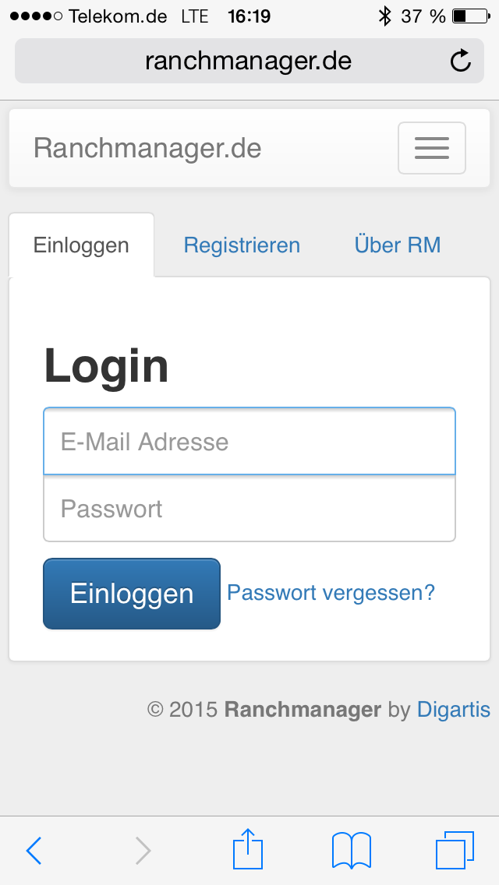The height and width of the screenshot is (885, 499).
Task: Switch to the Registrieren tab
Action: coord(242,245)
